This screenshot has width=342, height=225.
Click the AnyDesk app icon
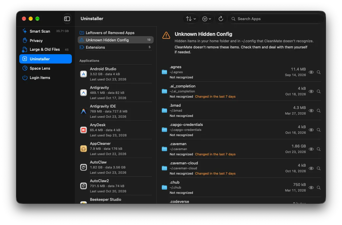coord(84,130)
